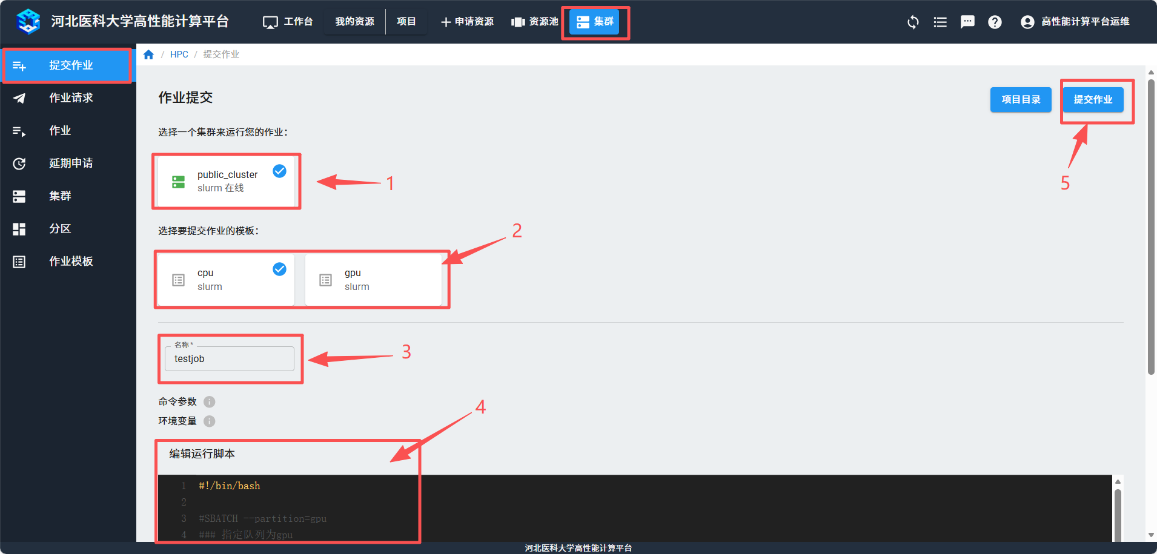This screenshot has width=1157, height=554.
Task: Open the messages chat icon
Action: pyautogui.click(x=967, y=22)
